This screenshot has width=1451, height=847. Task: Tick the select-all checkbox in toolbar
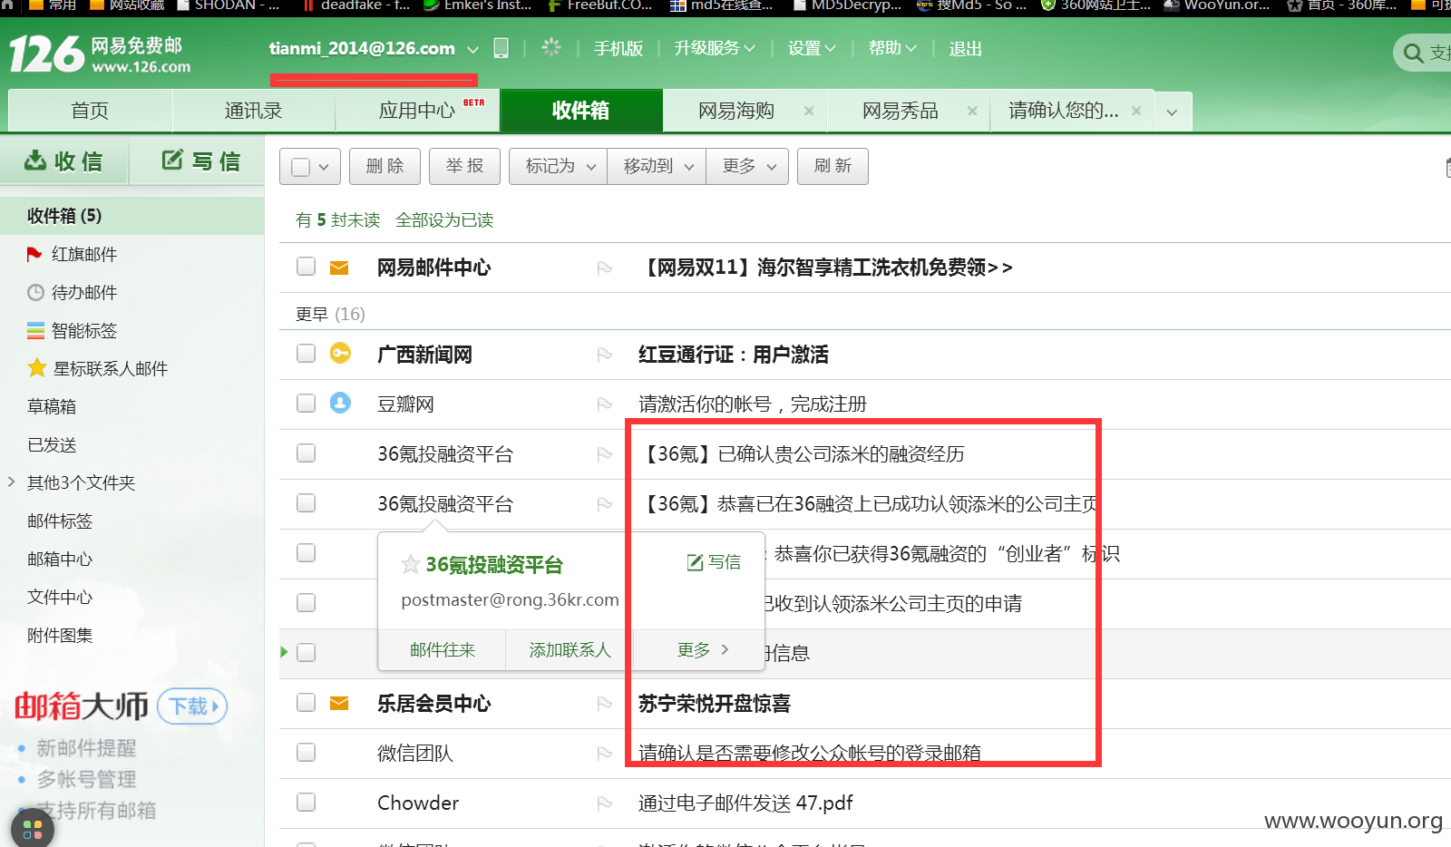pyautogui.click(x=301, y=167)
